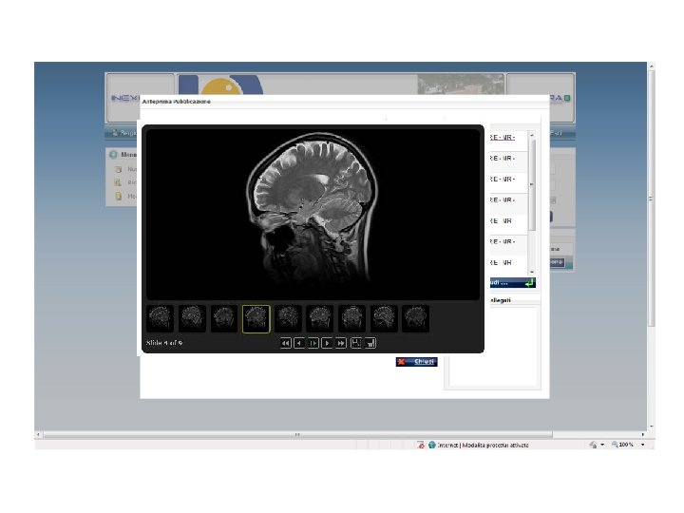Click 'Modalità protetta attivata' status text
This screenshot has height=513, width=684.
495,445
